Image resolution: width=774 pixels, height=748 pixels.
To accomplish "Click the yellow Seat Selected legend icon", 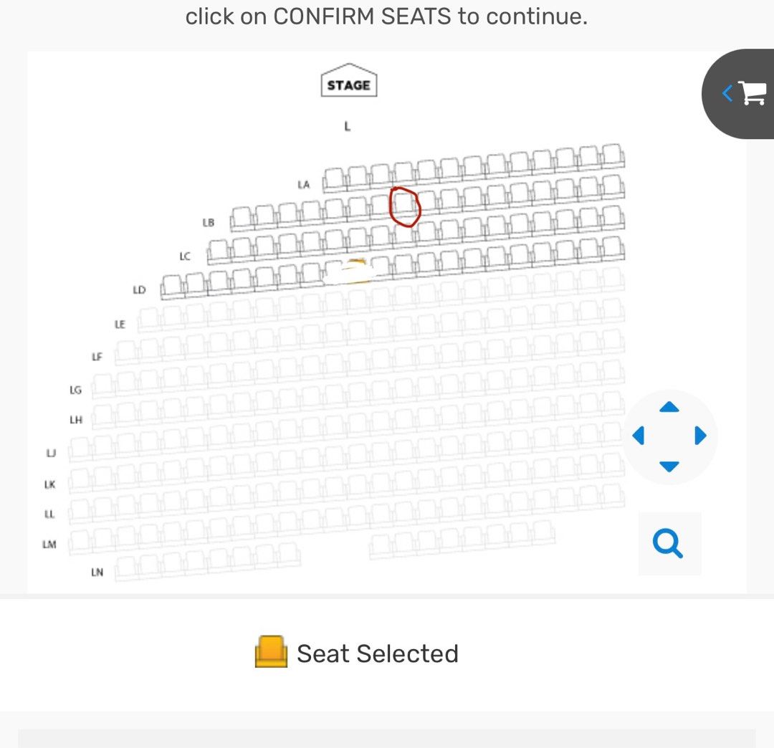I will [272, 653].
